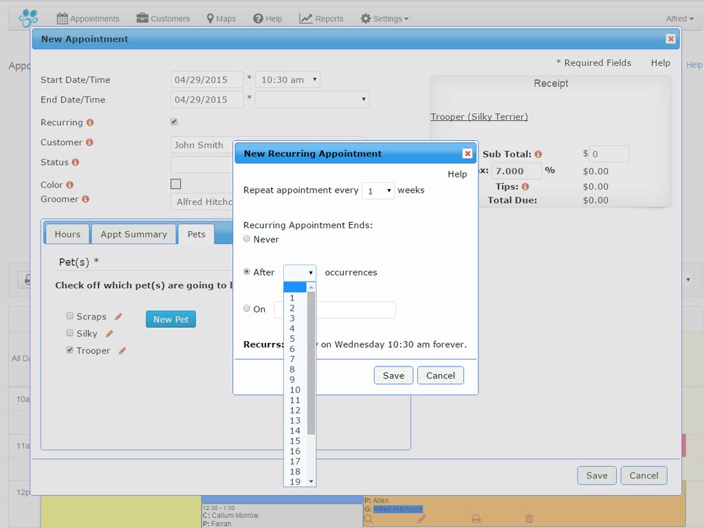Viewport: 704px width, 528px height.
Task: Click the New Pet button
Action: [170, 319]
